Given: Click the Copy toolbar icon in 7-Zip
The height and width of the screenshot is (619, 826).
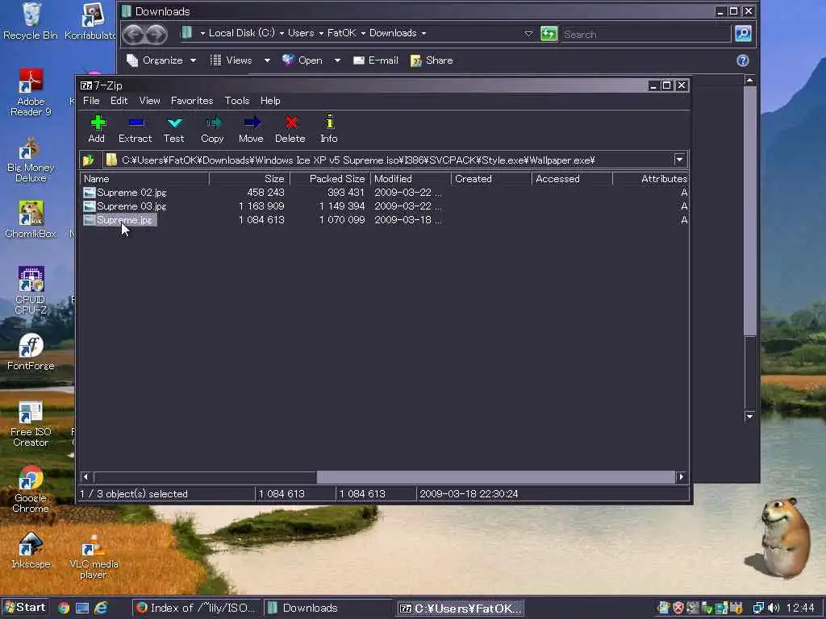Looking at the screenshot, I should pos(212,129).
